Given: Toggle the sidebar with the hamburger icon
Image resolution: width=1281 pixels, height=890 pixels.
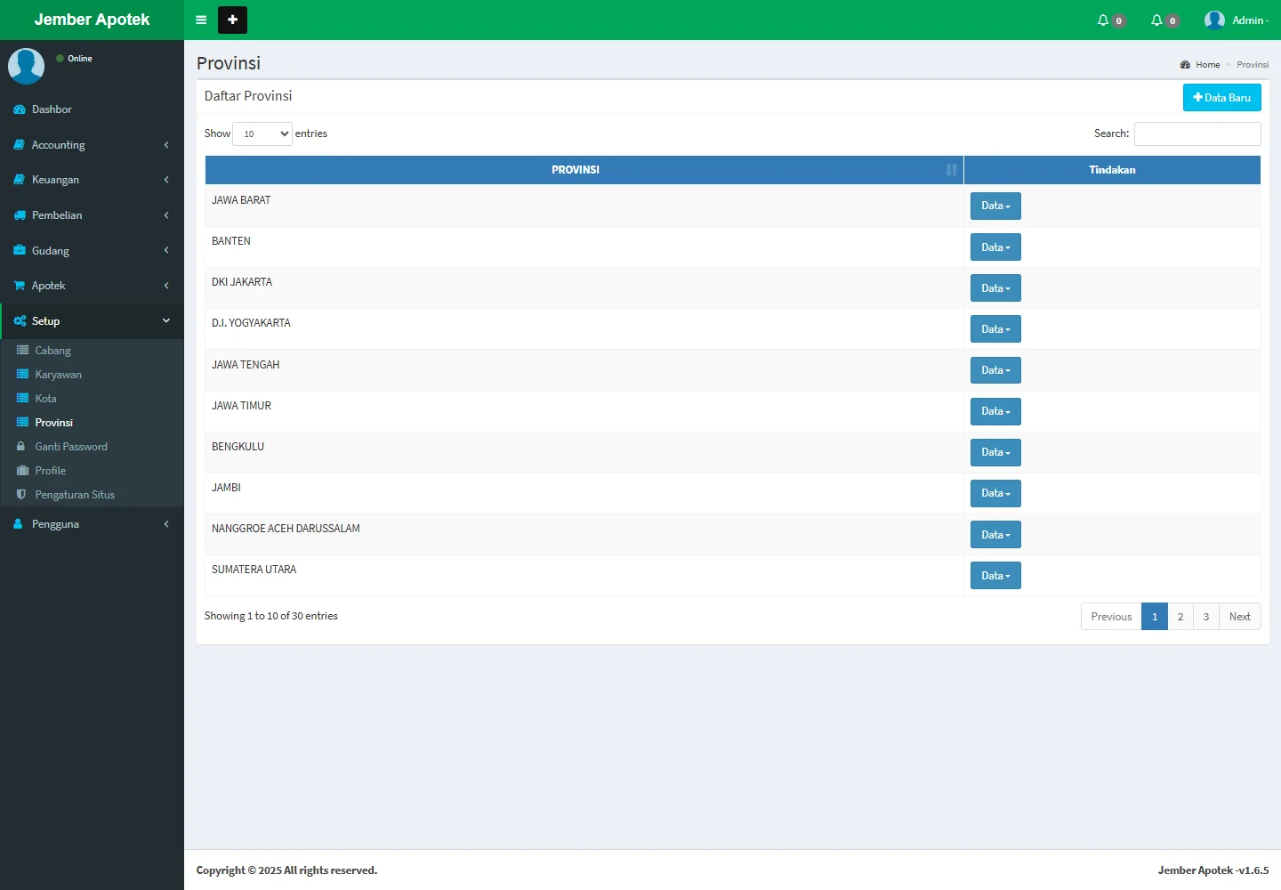Looking at the screenshot, I should [201, 20].
